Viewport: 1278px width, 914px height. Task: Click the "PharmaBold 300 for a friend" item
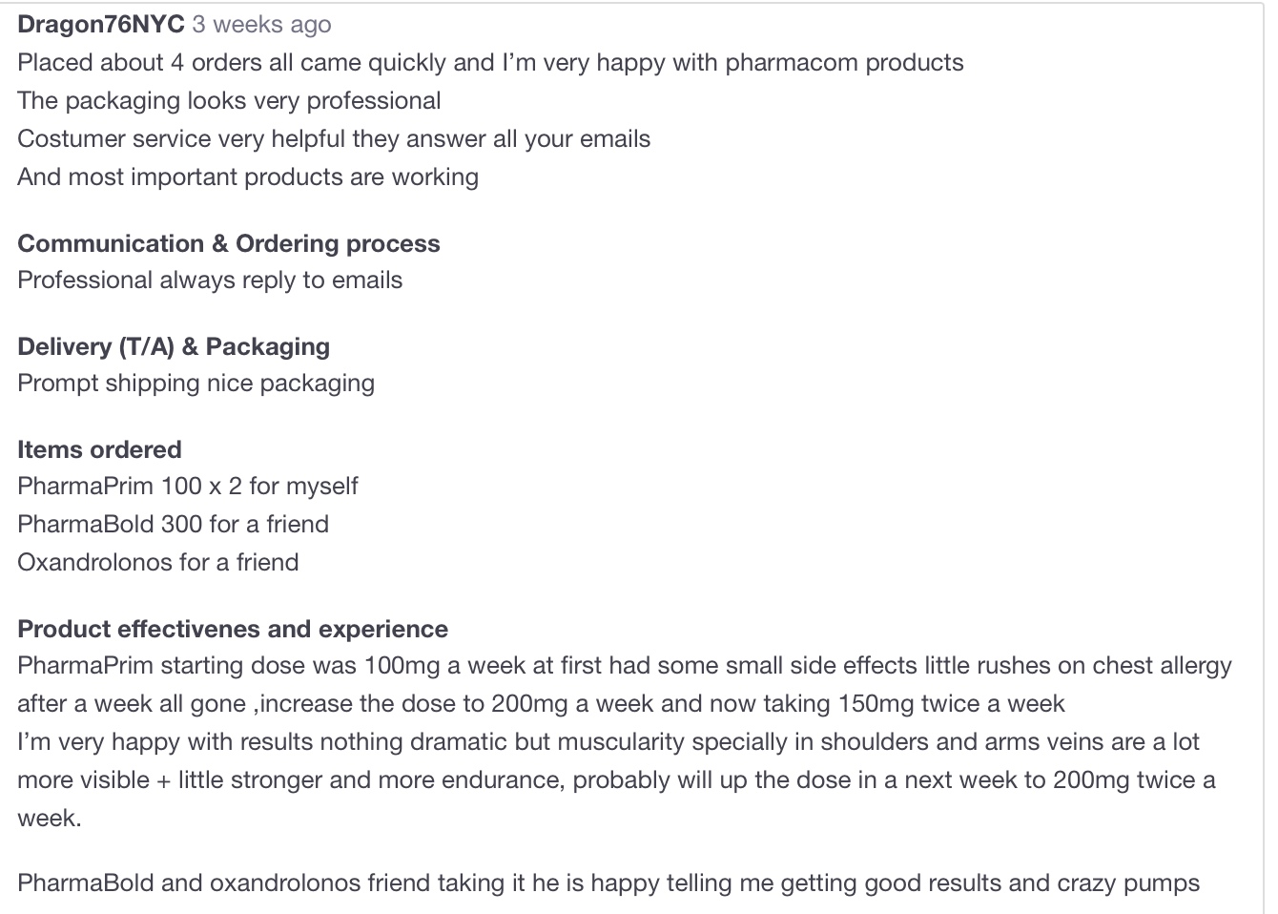[x=173, y=525]
